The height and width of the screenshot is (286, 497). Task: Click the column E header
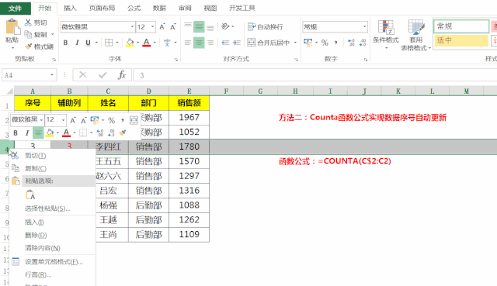[189, 91]
